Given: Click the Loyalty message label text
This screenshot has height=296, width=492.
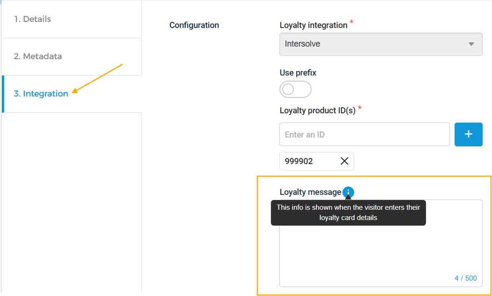Looking at the screenshot, I should 310,192.
